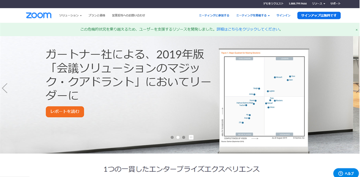This screenshot has height=177, width=360.
Task: Click 1つの一貫したエンタープライズエクスペリエンス heading
Action: [181, 169]
